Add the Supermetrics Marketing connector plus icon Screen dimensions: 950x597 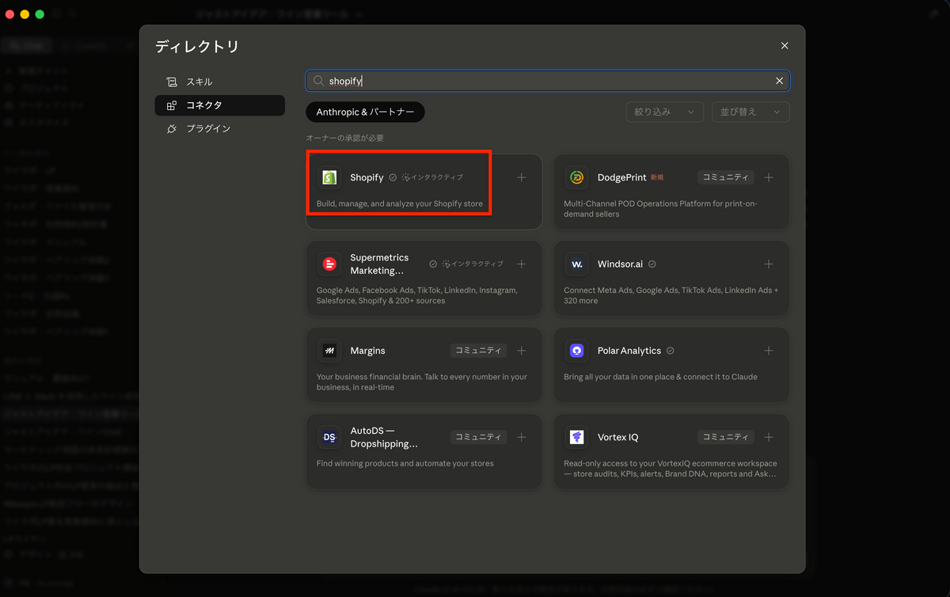coord(521,264)
